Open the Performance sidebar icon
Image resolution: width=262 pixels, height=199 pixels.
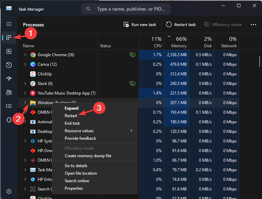(x=9, y=51)
